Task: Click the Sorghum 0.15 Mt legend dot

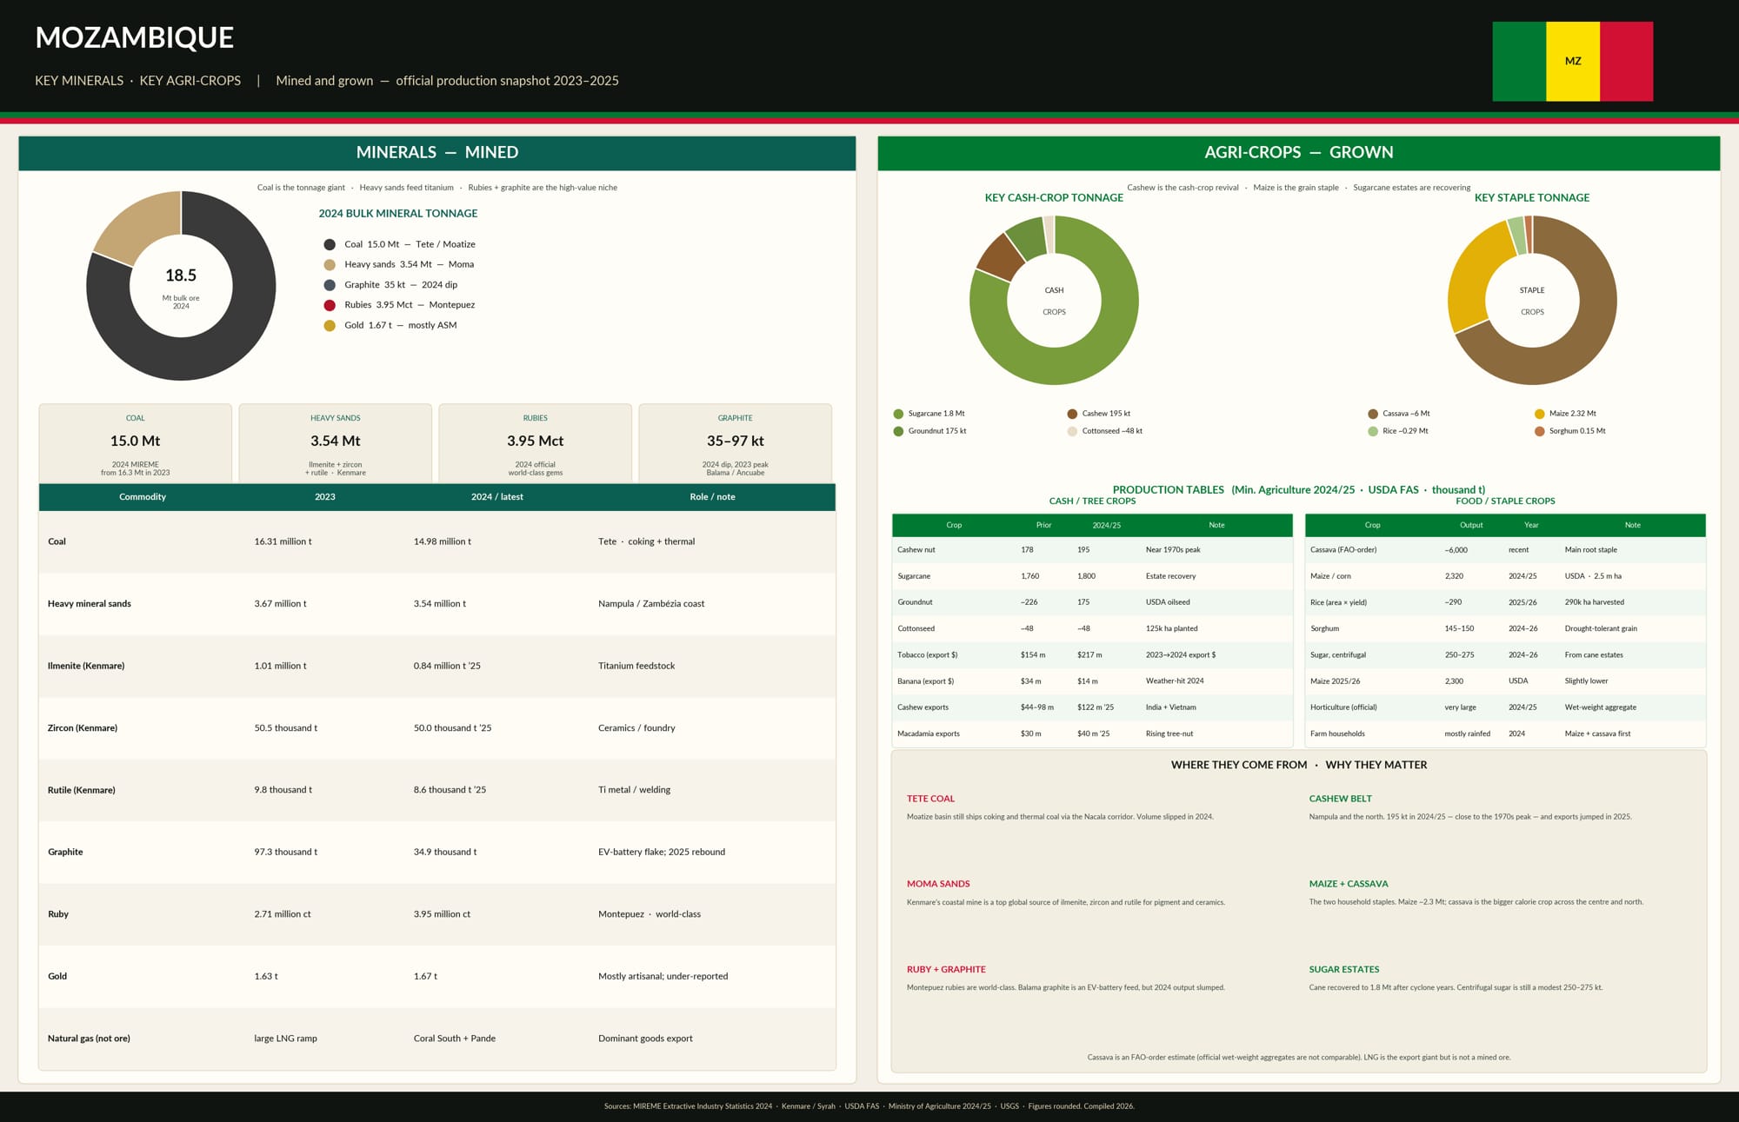Action: (x=1540, y=431)
